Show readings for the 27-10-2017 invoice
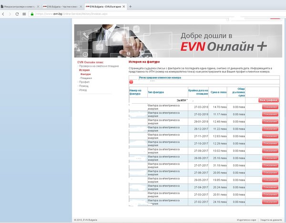The height and width of the screenshot is (223, 286). [x=270, y=143]
